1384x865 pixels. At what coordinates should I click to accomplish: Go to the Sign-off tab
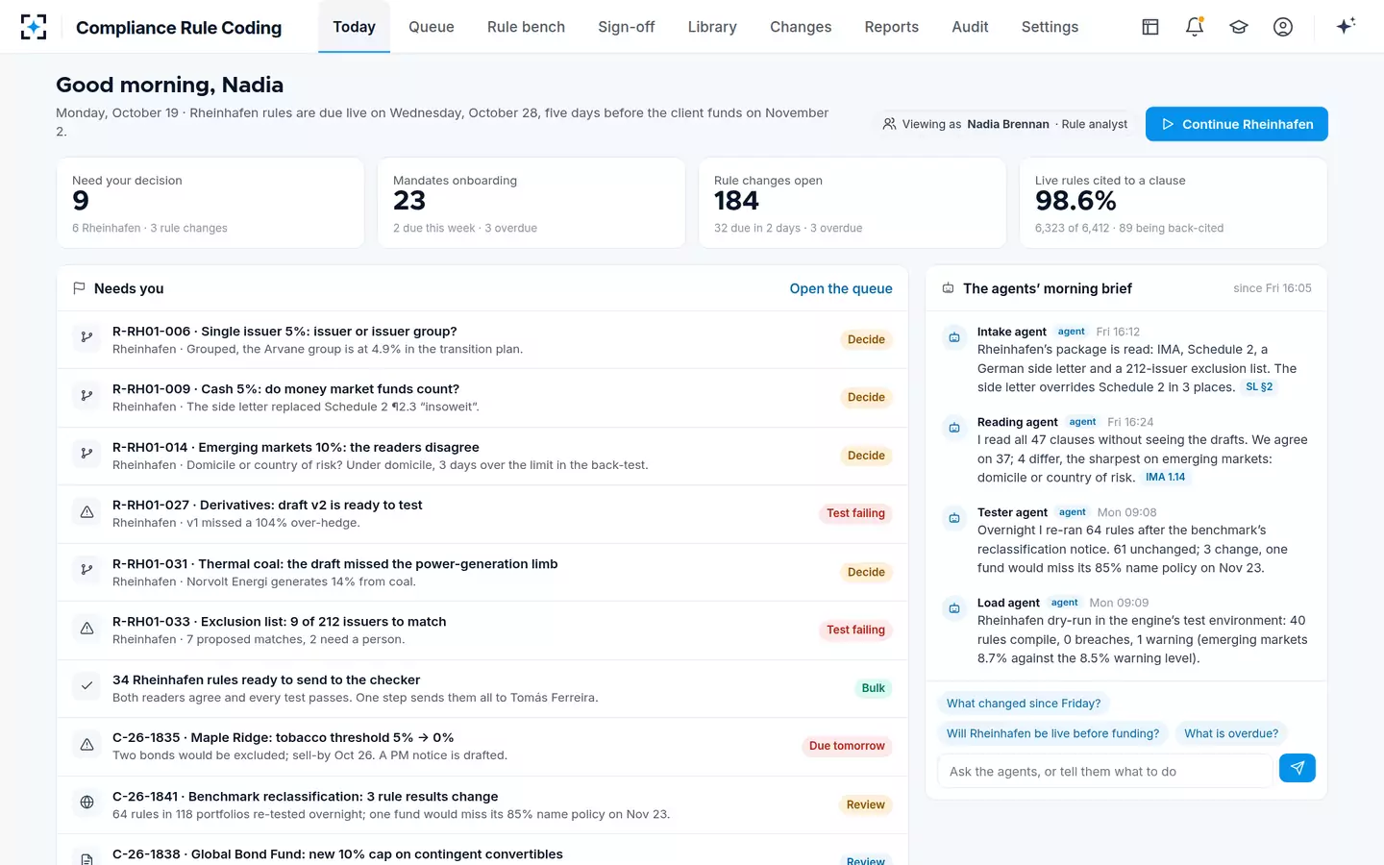pyautogui.click(x=626, y=27)
